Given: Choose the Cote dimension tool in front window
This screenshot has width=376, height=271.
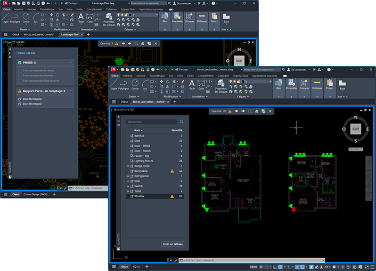Looking at the screenshot, I should click(x=201, y=85).
